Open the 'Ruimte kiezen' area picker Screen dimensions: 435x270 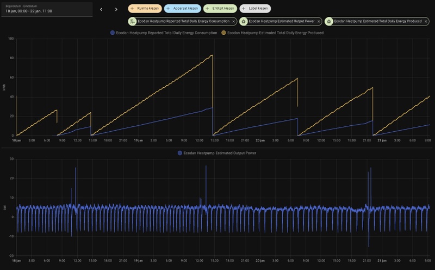click(x=145, y=9)
